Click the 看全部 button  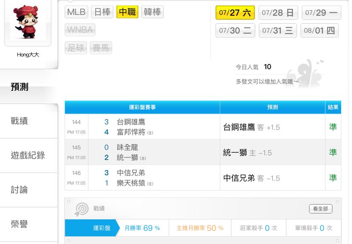click(321, 209)
